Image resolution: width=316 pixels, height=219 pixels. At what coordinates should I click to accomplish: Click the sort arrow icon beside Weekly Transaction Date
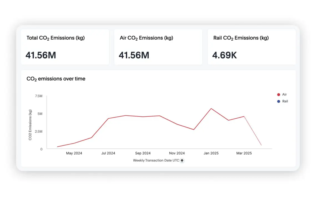point(182,160)
